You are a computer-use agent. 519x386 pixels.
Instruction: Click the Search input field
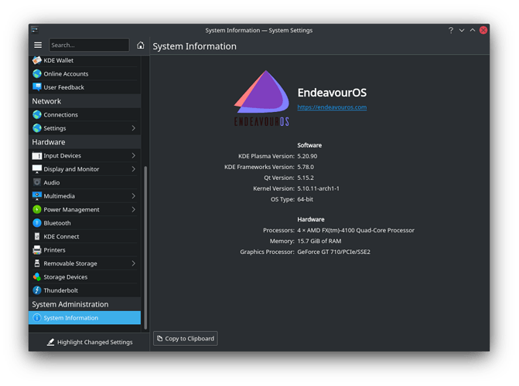(x=89, y=45)
